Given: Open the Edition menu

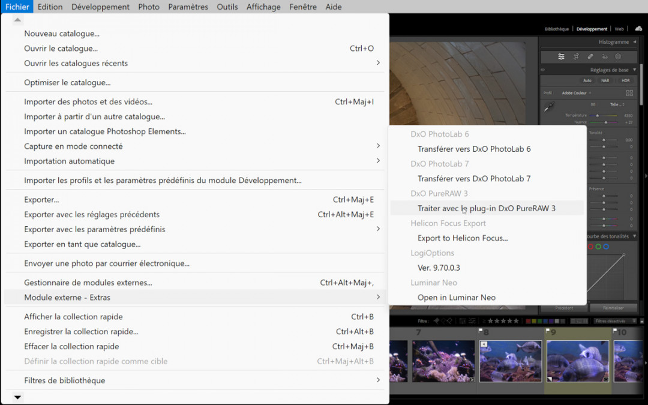Looking at the screenshot, I should point(50,7).
